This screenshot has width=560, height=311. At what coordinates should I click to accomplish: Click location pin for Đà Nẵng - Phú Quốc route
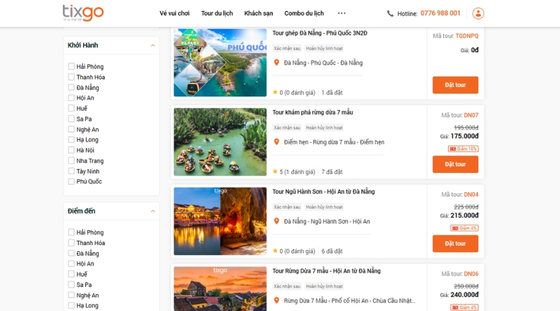point(276,62)
